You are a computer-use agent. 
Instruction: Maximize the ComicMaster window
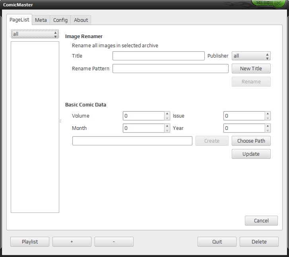pos(268,3)
